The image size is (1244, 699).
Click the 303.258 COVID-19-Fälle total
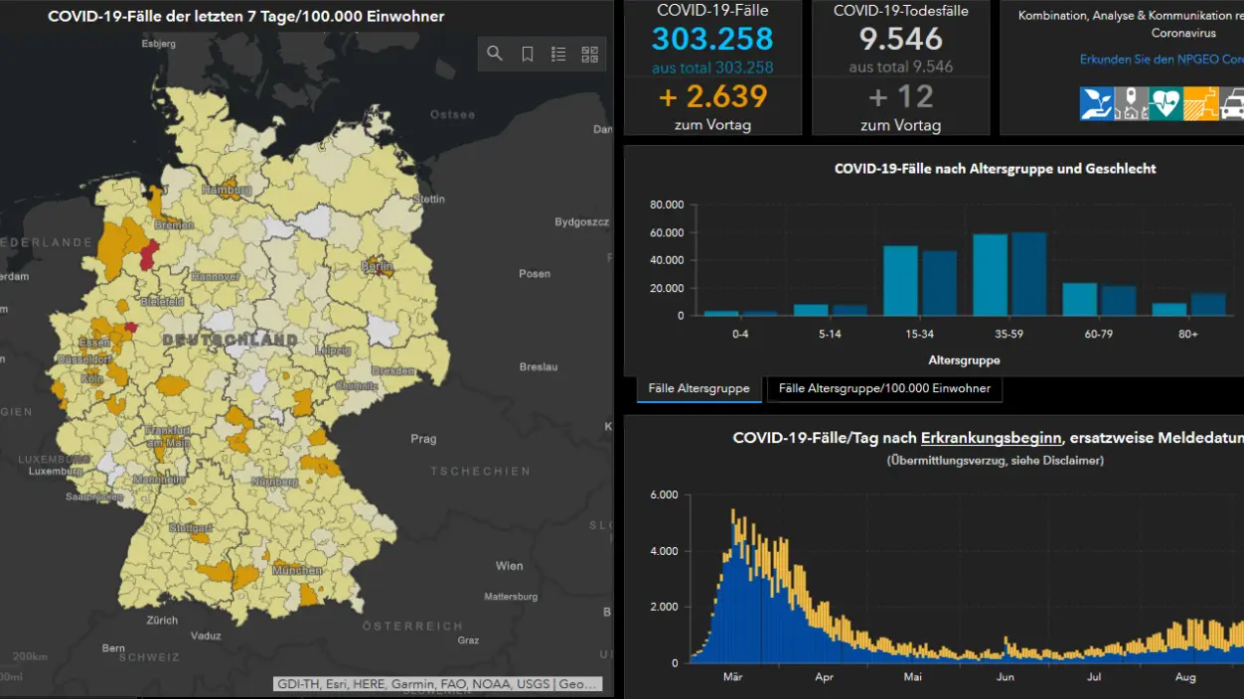point(712,39)
